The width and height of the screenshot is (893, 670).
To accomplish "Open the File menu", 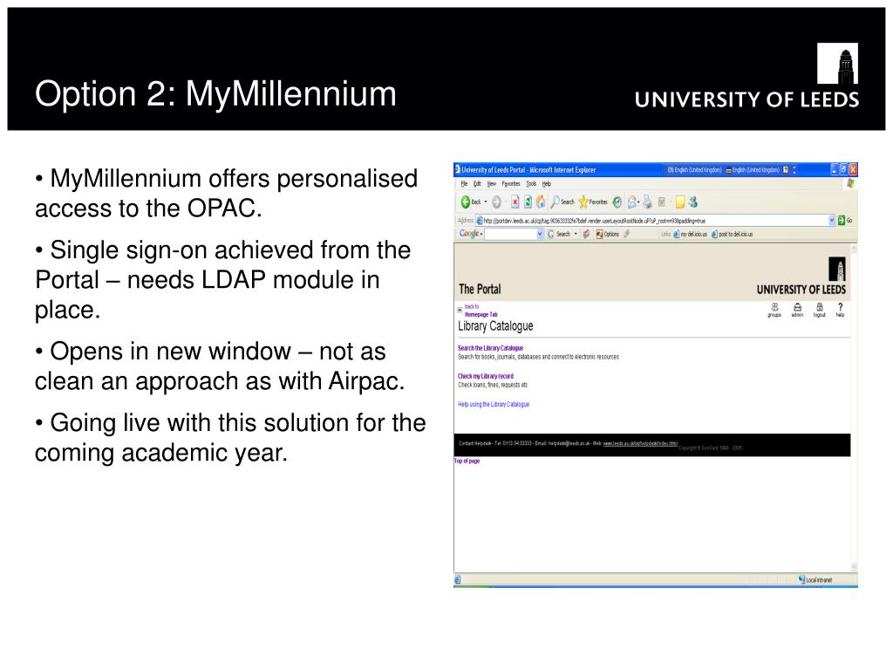I will coord(464,184).
